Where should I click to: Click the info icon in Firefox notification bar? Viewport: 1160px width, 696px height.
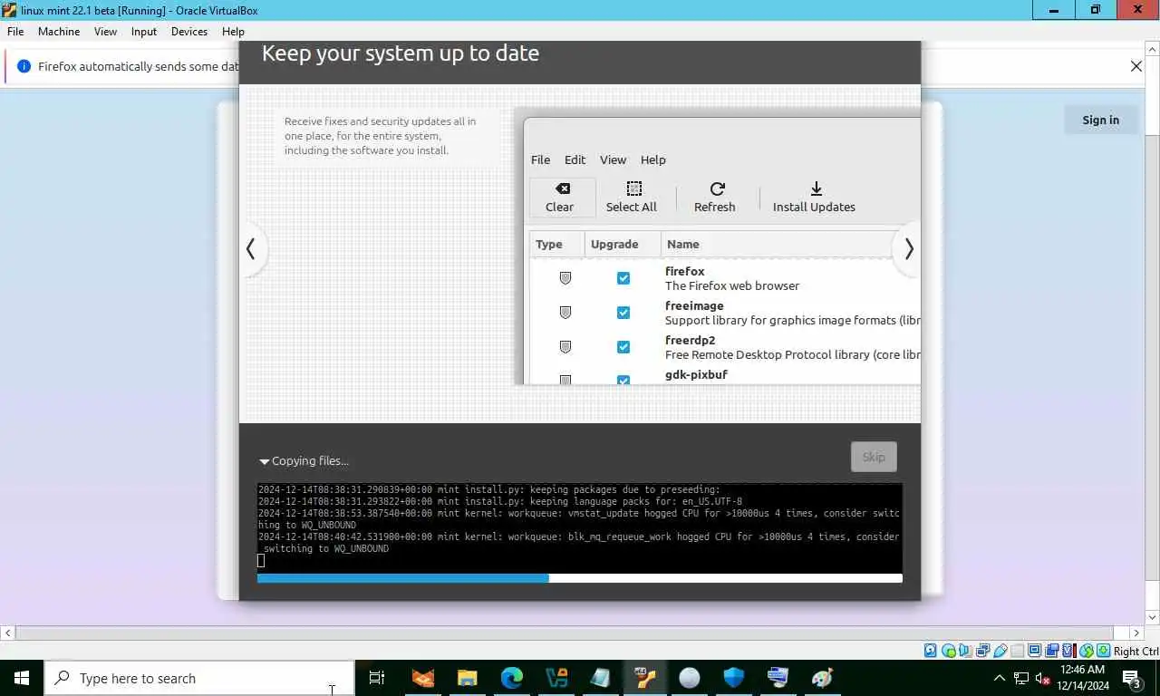pyautogui.click(x=24, y=66)
